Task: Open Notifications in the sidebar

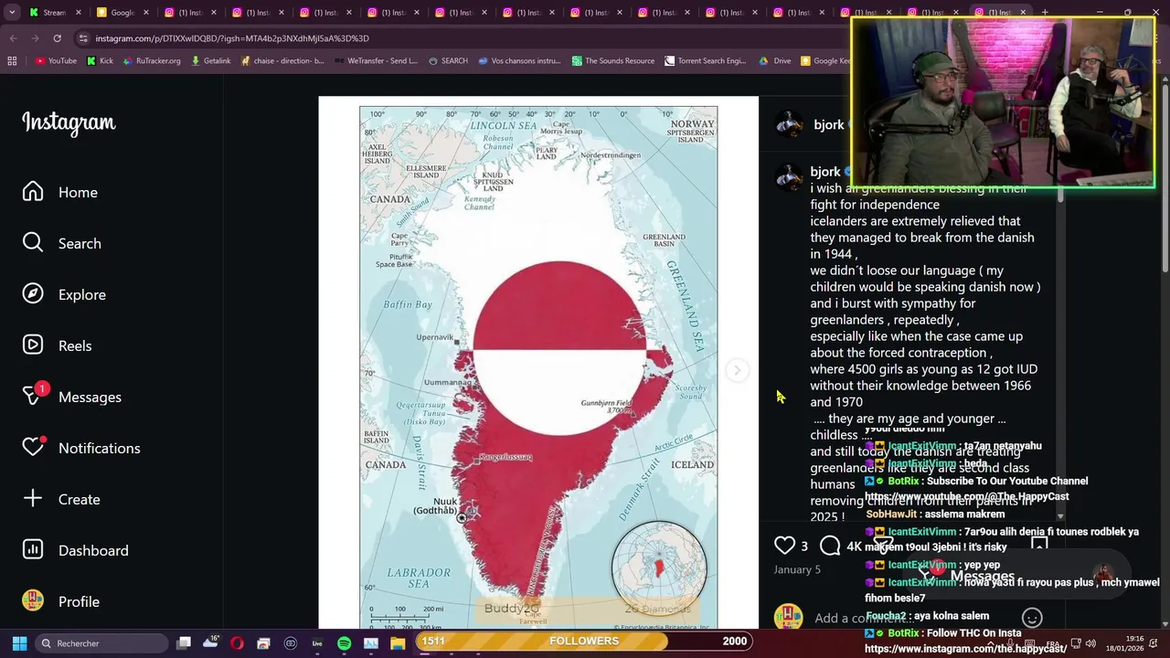Action: pyautogui.click(x=80, y=448)
